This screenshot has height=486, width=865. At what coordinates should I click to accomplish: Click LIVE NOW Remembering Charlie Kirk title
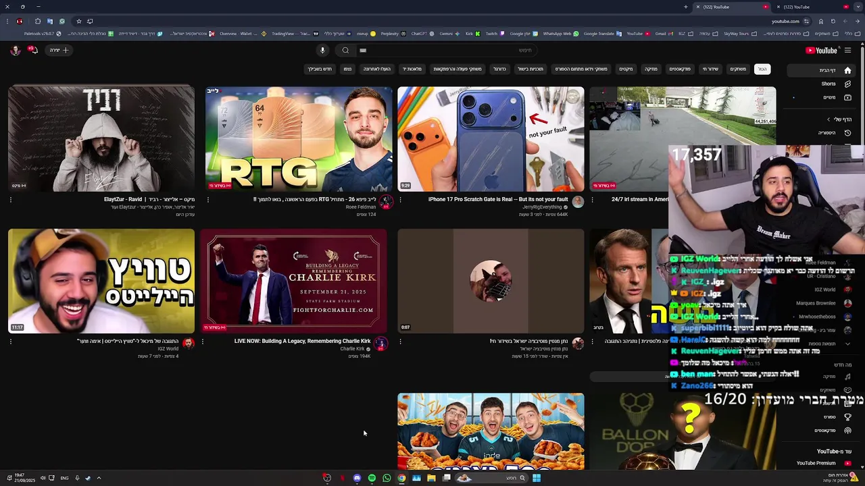pyautogui.click(x=302, y=341)
